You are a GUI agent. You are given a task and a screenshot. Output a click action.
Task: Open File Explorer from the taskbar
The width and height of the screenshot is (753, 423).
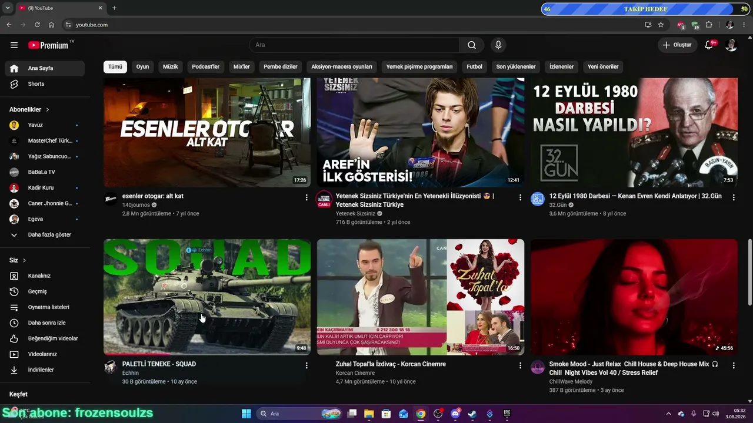pos(369,414)
